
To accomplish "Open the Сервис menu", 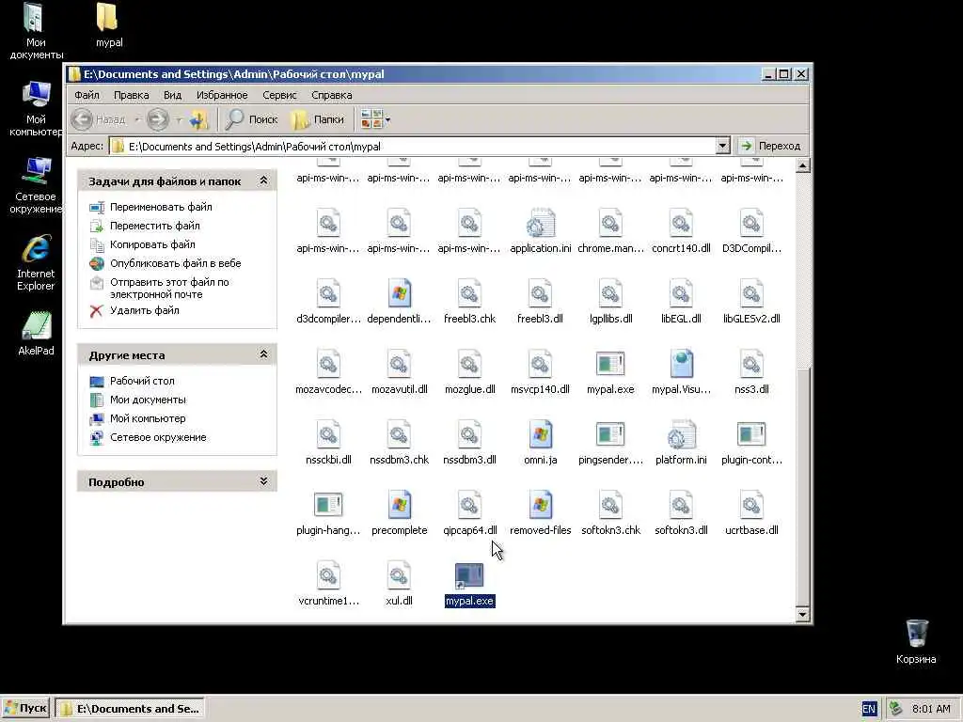I will pos(278,95).
